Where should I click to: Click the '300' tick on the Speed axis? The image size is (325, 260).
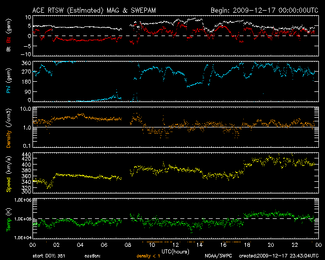point(26,192)
